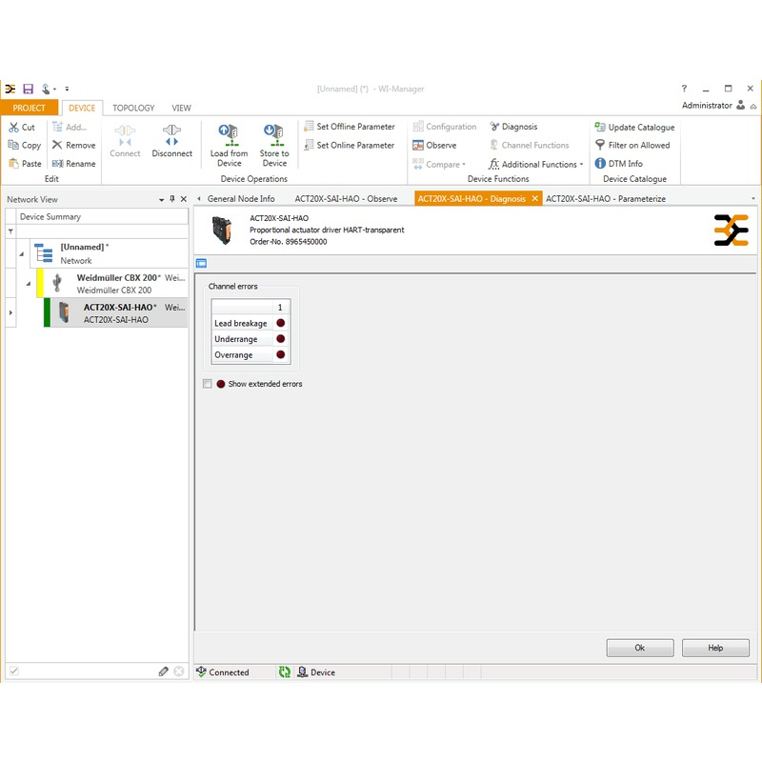Click the filter input field in Network View

(x=102, y=231)
